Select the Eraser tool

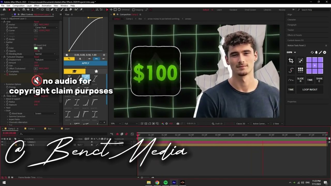point(70,10)
